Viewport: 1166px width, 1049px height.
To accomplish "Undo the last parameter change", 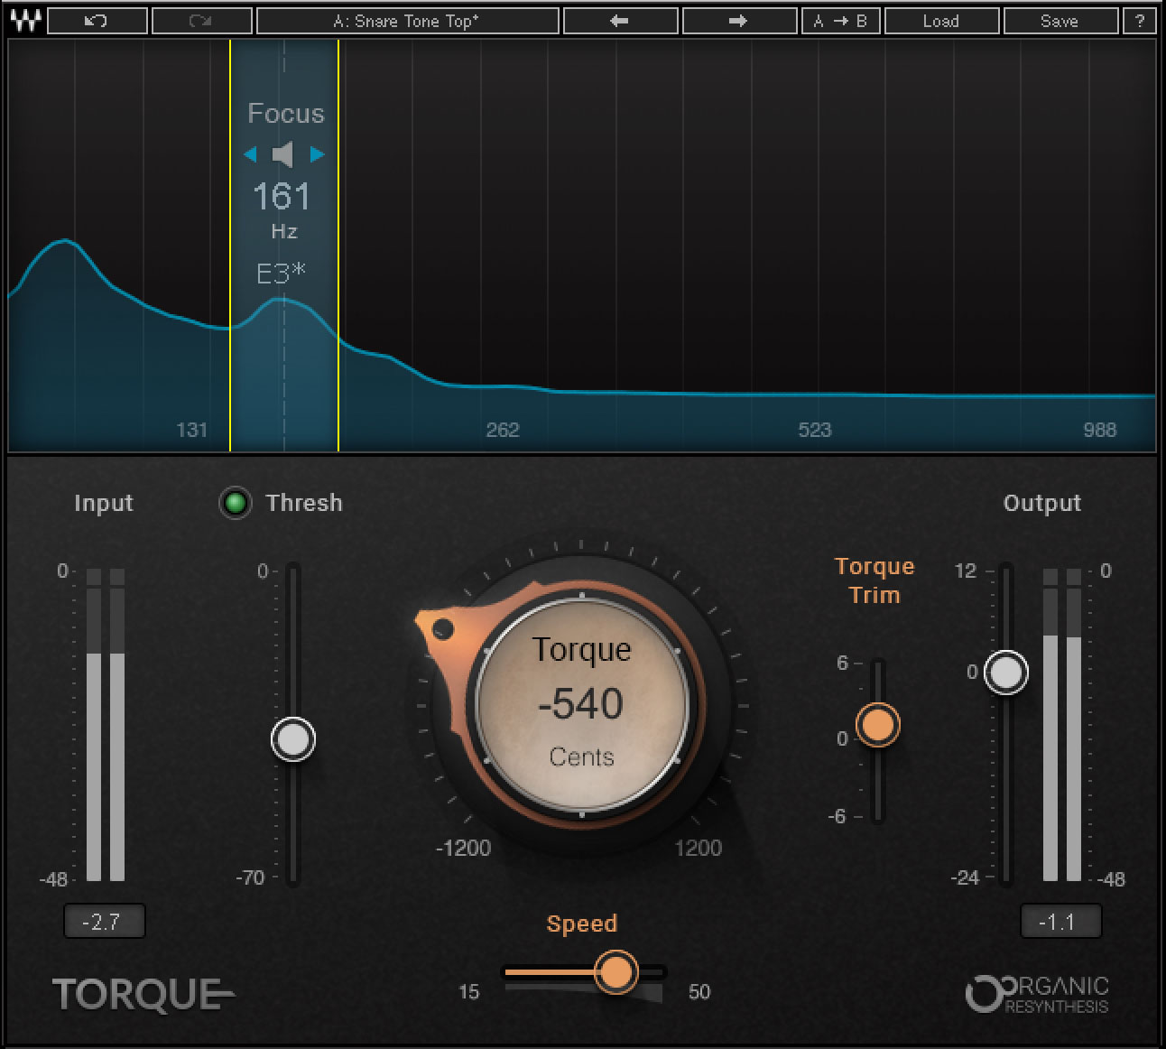I will click(97, 21).
